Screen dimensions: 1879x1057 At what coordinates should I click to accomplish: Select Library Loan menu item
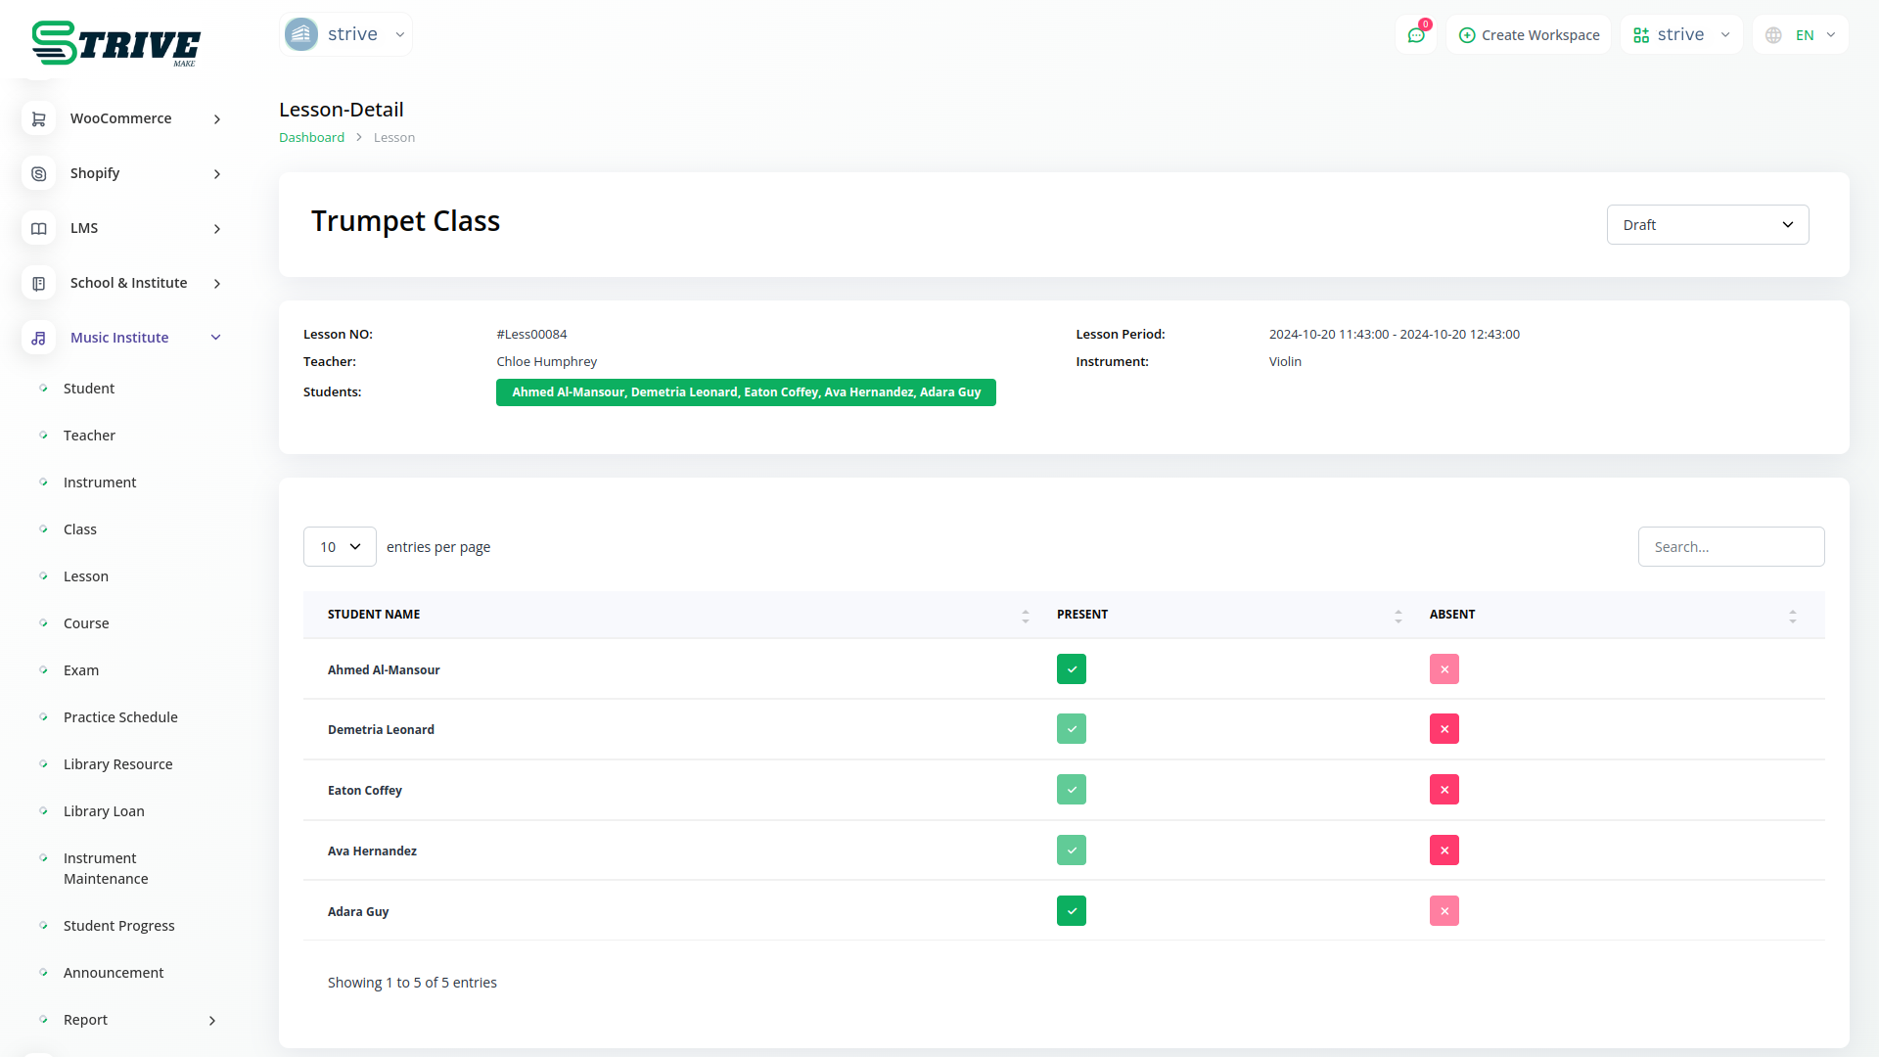[104, 811]
